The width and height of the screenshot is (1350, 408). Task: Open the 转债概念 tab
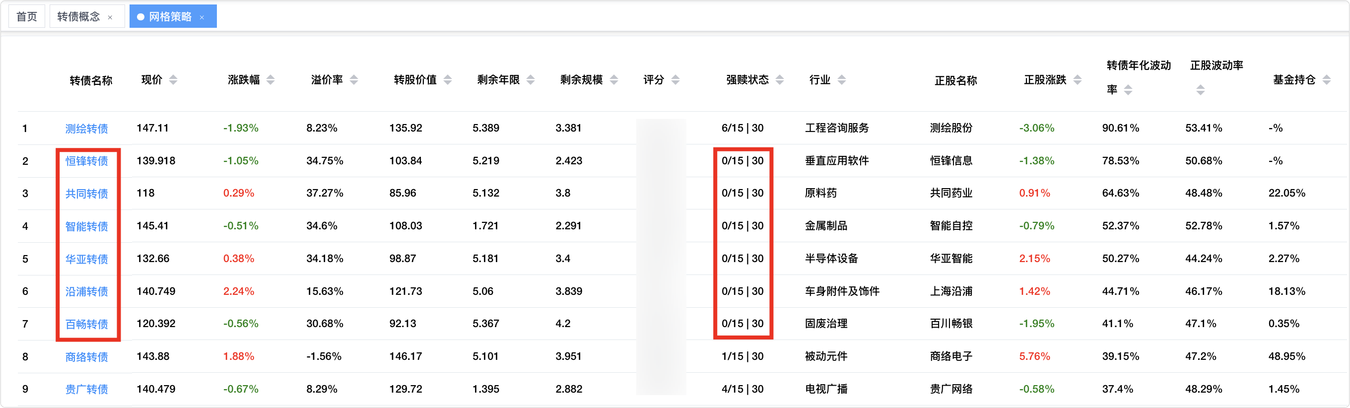pos(78,17)
